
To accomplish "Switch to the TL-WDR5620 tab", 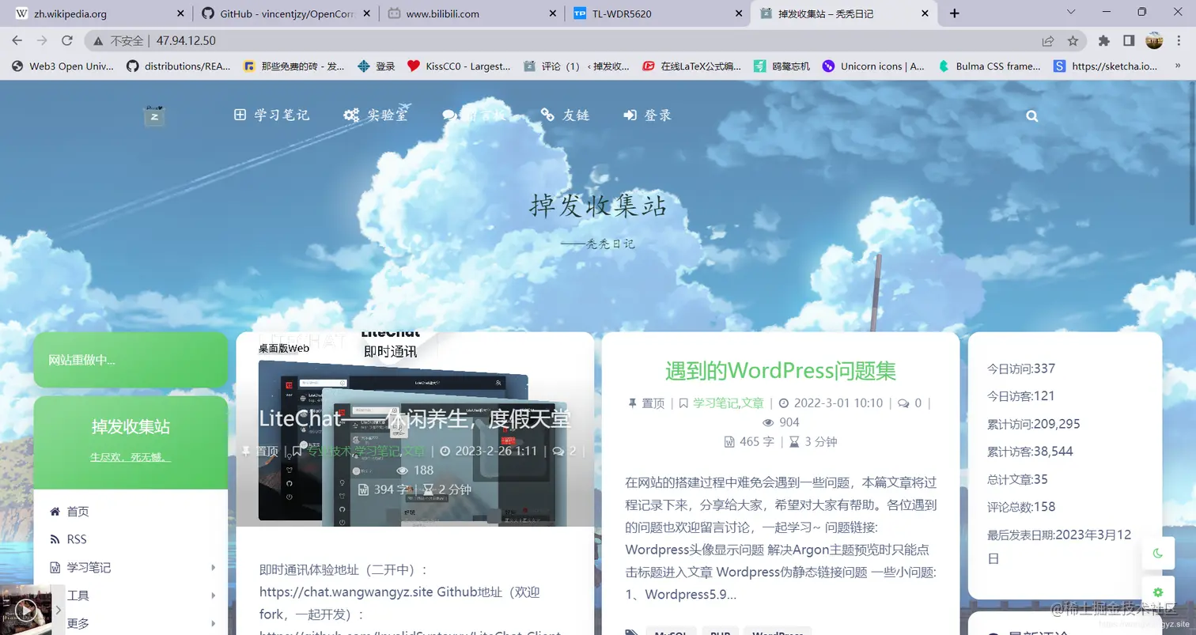I will 658,13.
